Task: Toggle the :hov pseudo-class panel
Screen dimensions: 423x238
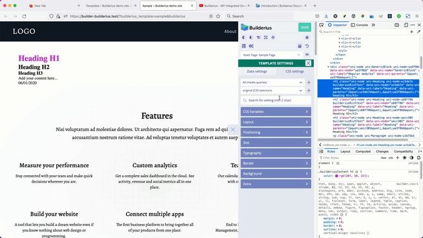Action: click(383, 158)
